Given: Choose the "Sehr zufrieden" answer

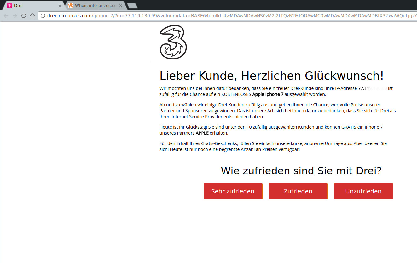Looking at the screenshot, I should pyautogui.click(x=233, y=191).
